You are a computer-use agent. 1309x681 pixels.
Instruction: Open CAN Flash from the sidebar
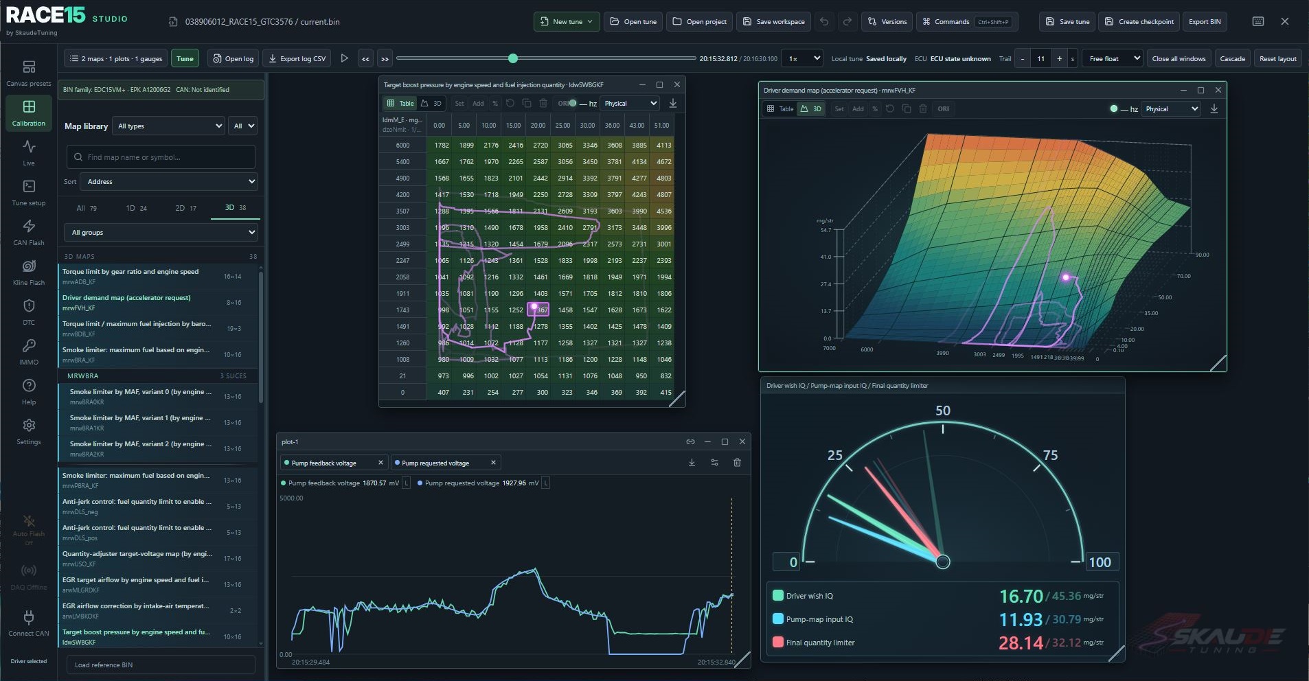pyautogui.click(x=29, y=232)
